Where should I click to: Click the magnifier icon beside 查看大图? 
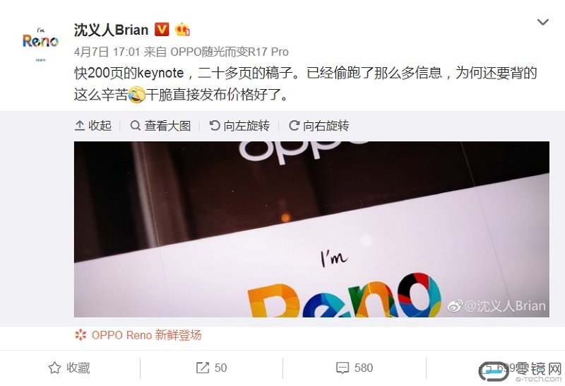pos(135,126)
